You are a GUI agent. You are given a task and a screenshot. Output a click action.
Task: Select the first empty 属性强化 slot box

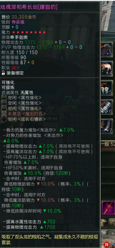pyautogui.click(x=4, y=97)
